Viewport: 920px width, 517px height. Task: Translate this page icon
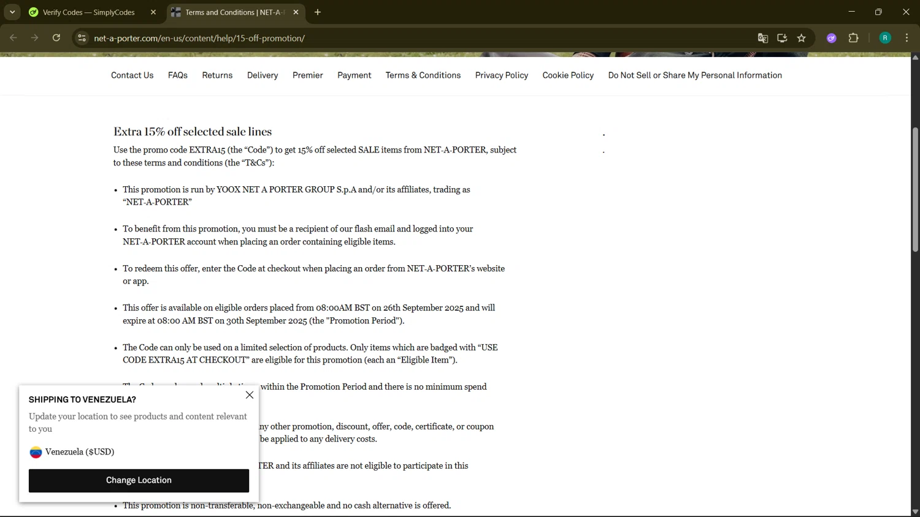(x=762, y=38)
